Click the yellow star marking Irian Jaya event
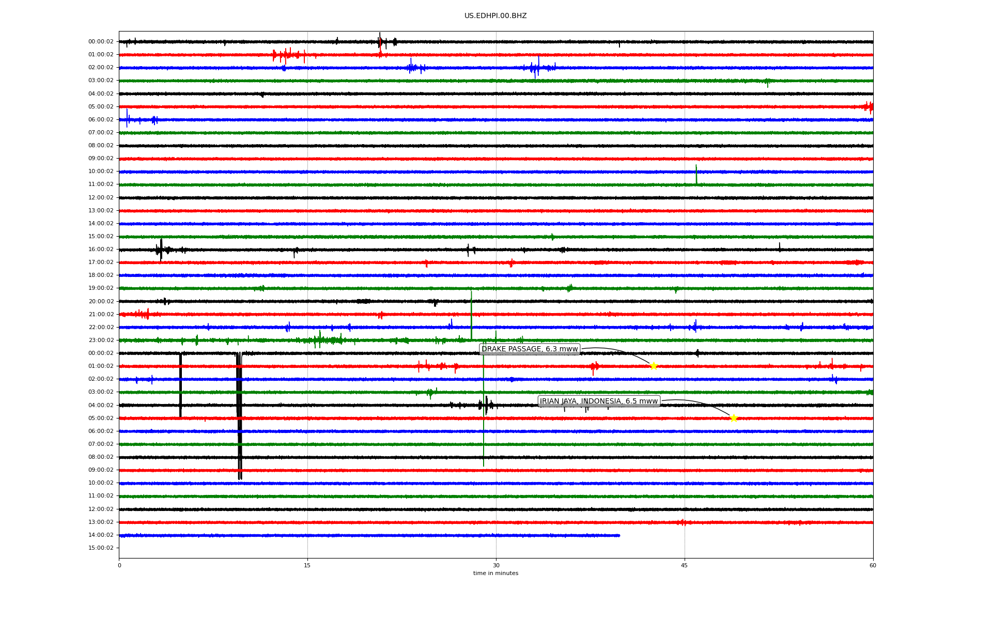The image size is (992, 620). click(x=734, y=418)
